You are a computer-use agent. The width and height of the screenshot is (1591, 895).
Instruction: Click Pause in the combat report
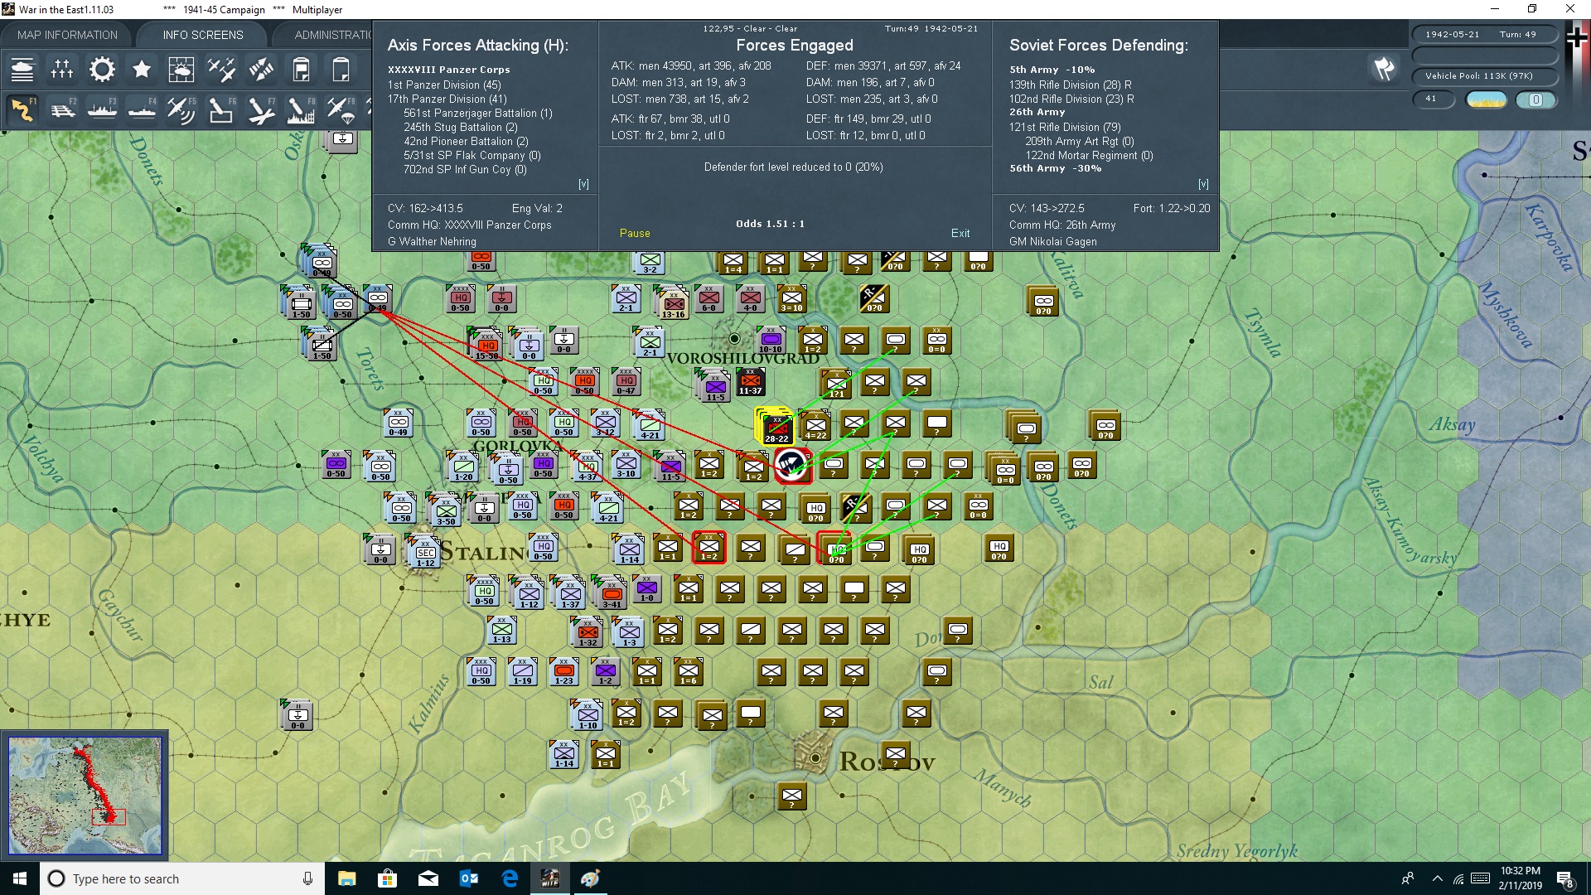click(x=635, y=234)
